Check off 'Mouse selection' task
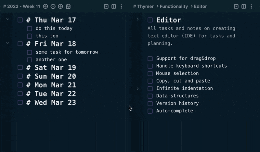The height and width of the screenshot is (152, 260). pos(150,73)
